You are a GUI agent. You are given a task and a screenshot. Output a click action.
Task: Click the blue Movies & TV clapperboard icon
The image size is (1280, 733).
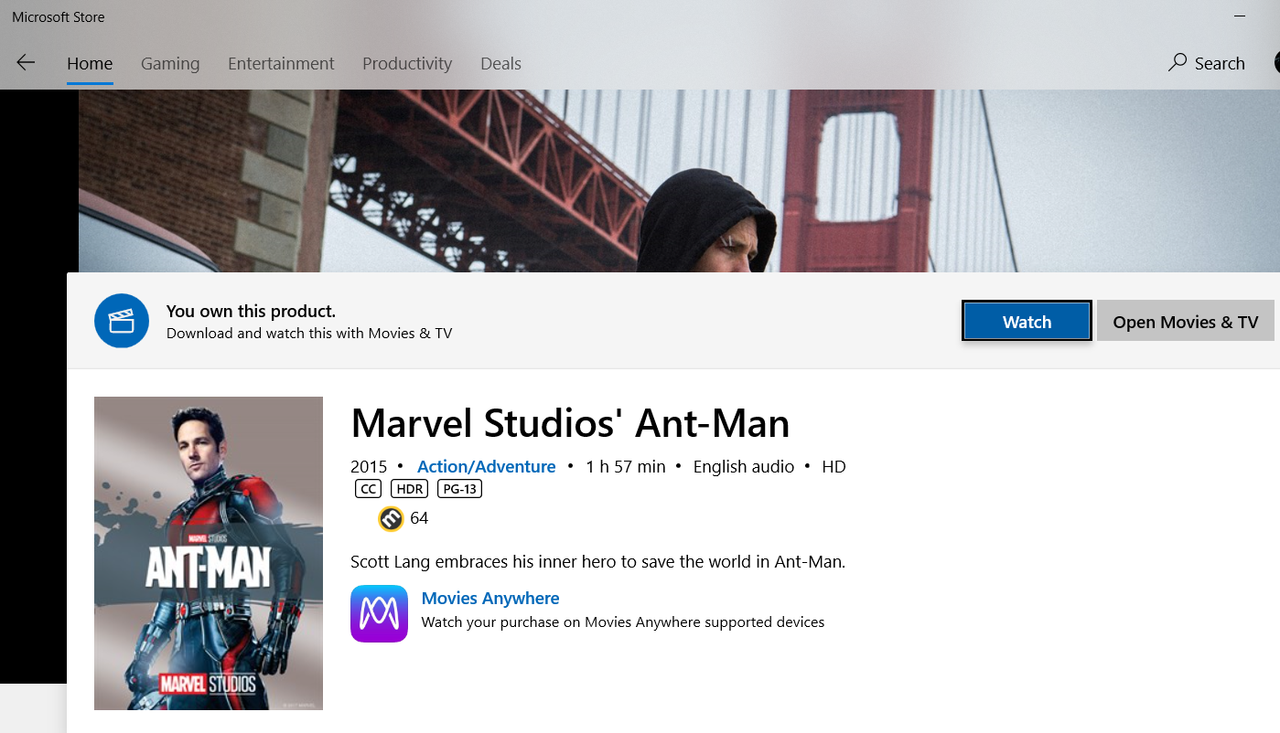(122, 321)
